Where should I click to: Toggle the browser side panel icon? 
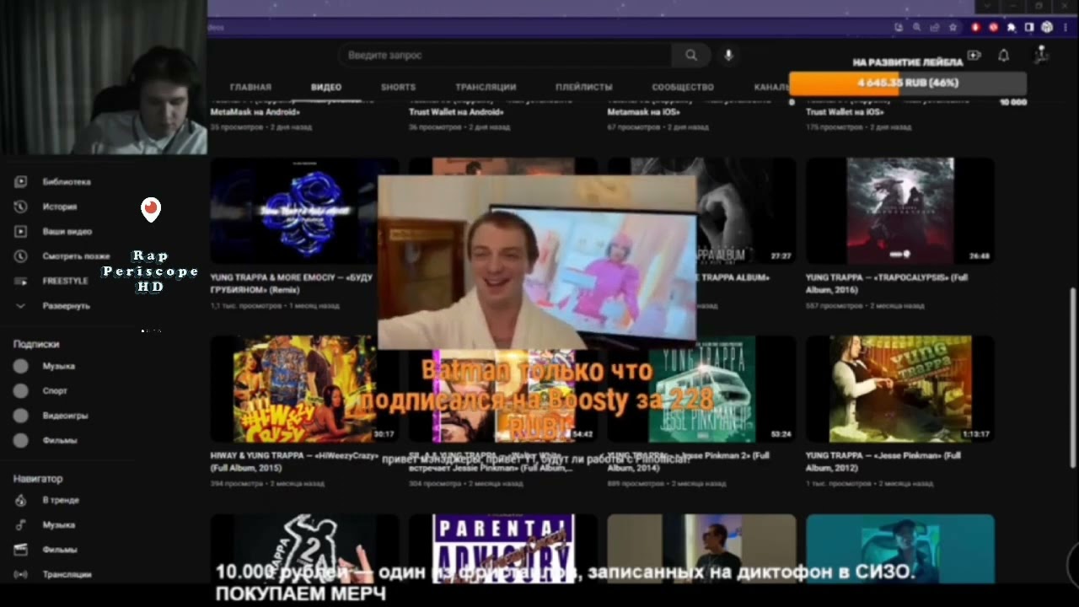coord(1029,27)
